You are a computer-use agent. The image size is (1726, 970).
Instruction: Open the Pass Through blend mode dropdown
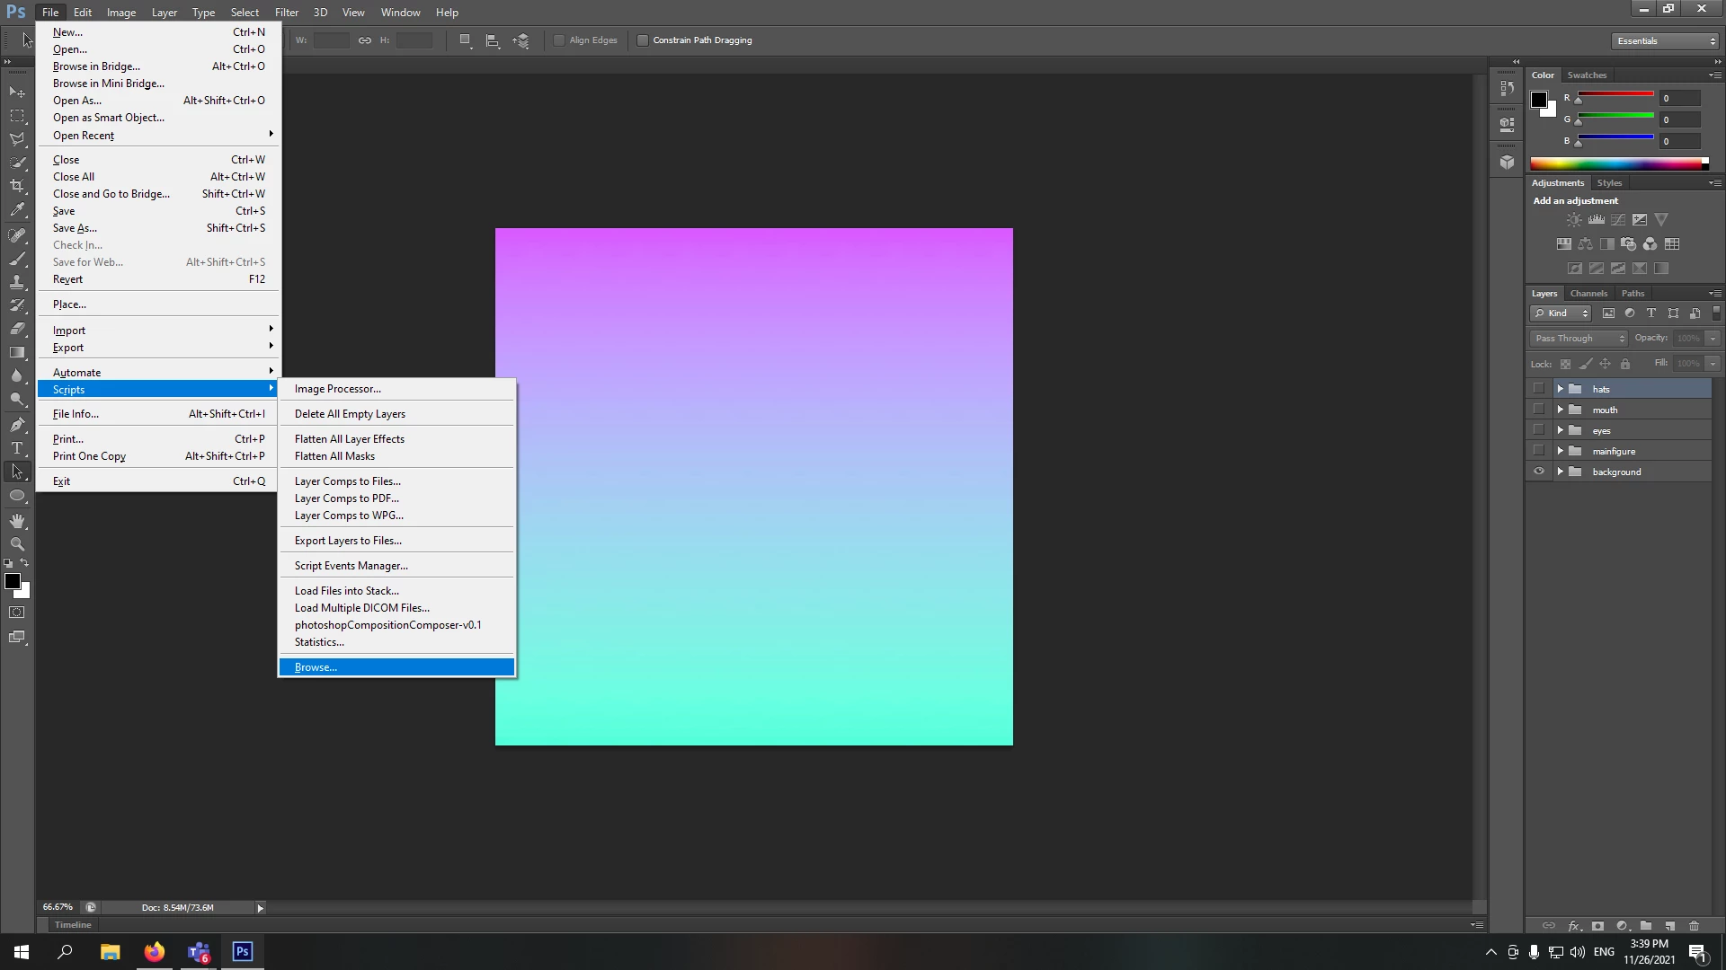[x=1579, y=339]
